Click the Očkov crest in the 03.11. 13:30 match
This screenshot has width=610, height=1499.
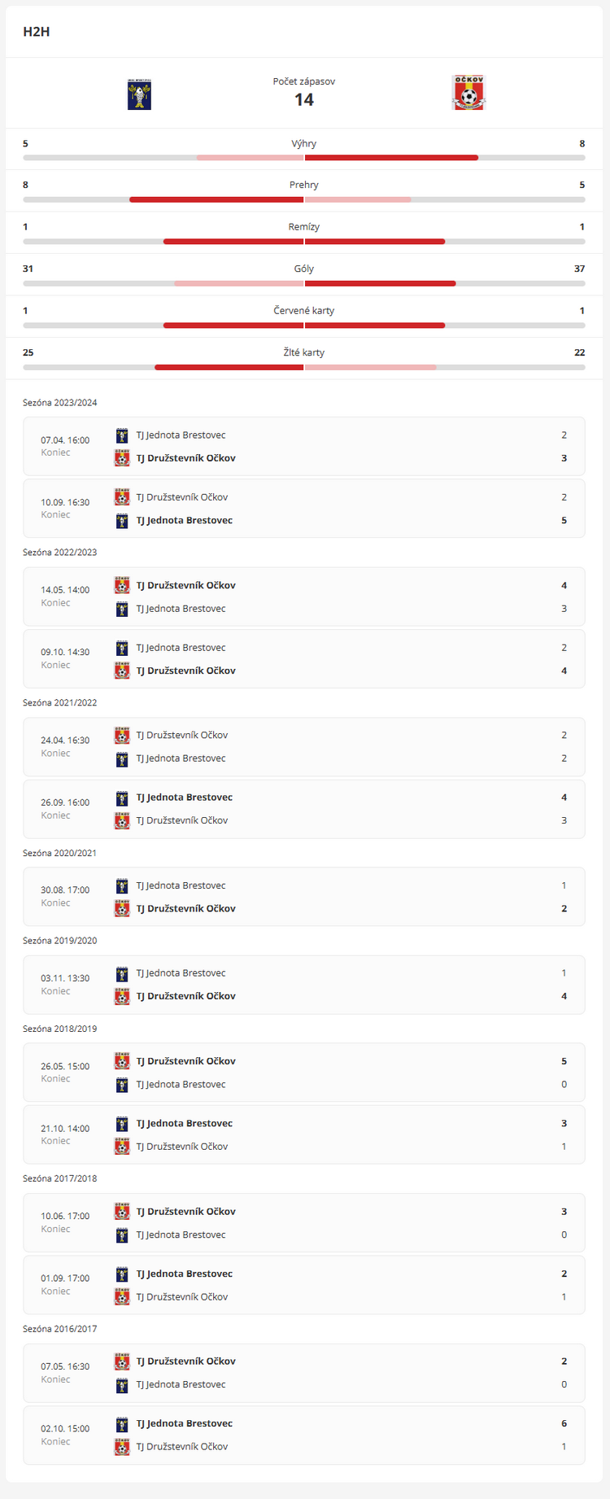(x=122, y=996)
